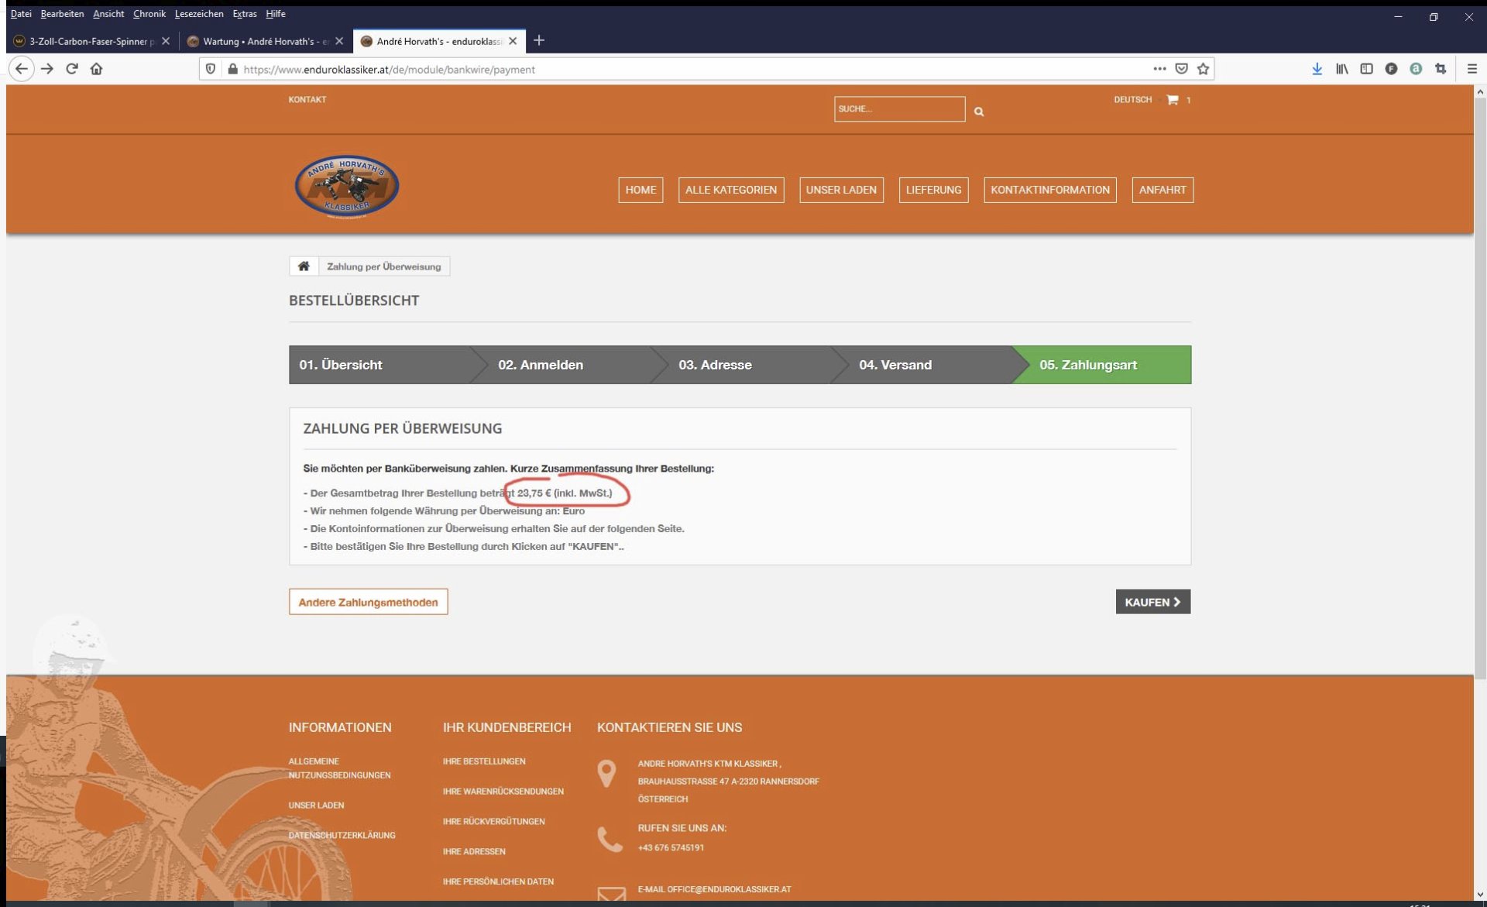The image size is (1487, 907).
Task: Click the breadcrumb home icon
Action: [x=304, y=266]
